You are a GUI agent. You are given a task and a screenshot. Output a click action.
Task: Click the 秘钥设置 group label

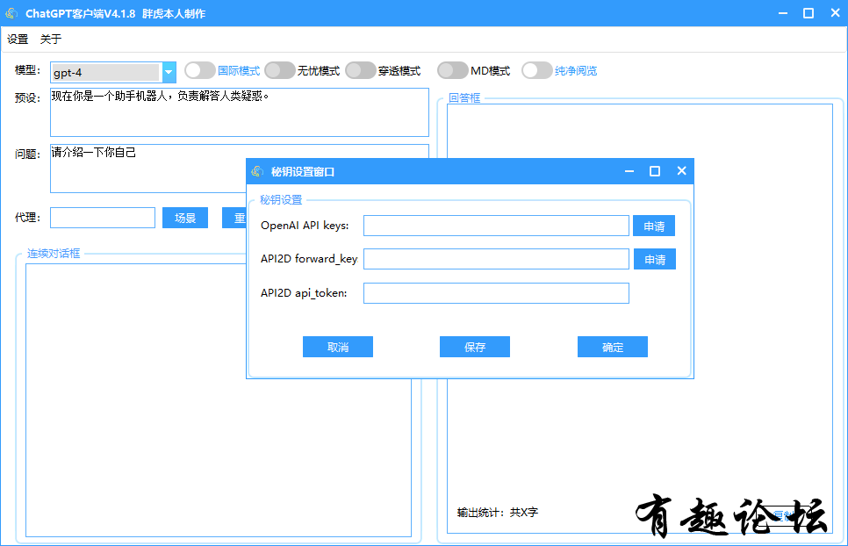pos(281,199)
